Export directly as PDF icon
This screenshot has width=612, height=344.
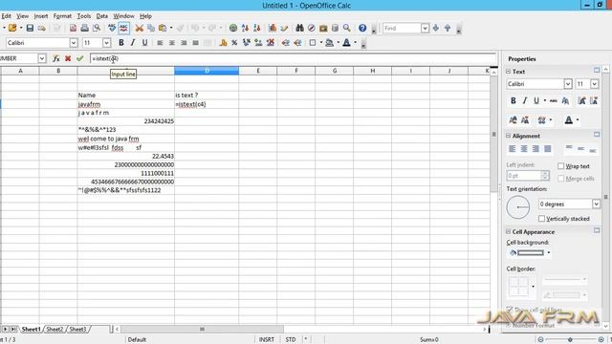[73, 28]
